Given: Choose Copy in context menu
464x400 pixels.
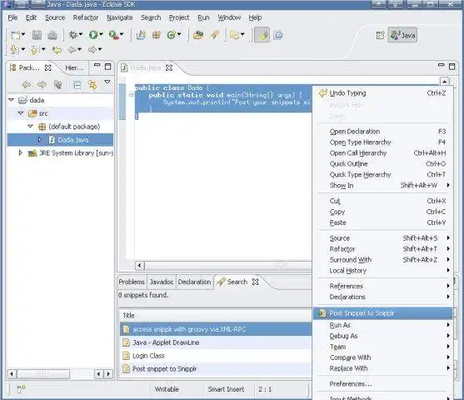Looking at the screenshot, I should [x=382, y=212].
